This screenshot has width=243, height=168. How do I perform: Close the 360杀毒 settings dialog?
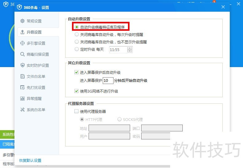coord(223,7)
